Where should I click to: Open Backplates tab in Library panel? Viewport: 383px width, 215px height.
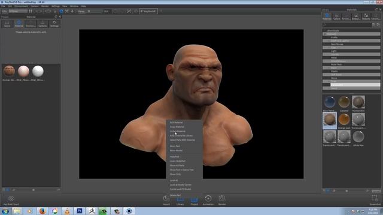(x=356, y=17)
